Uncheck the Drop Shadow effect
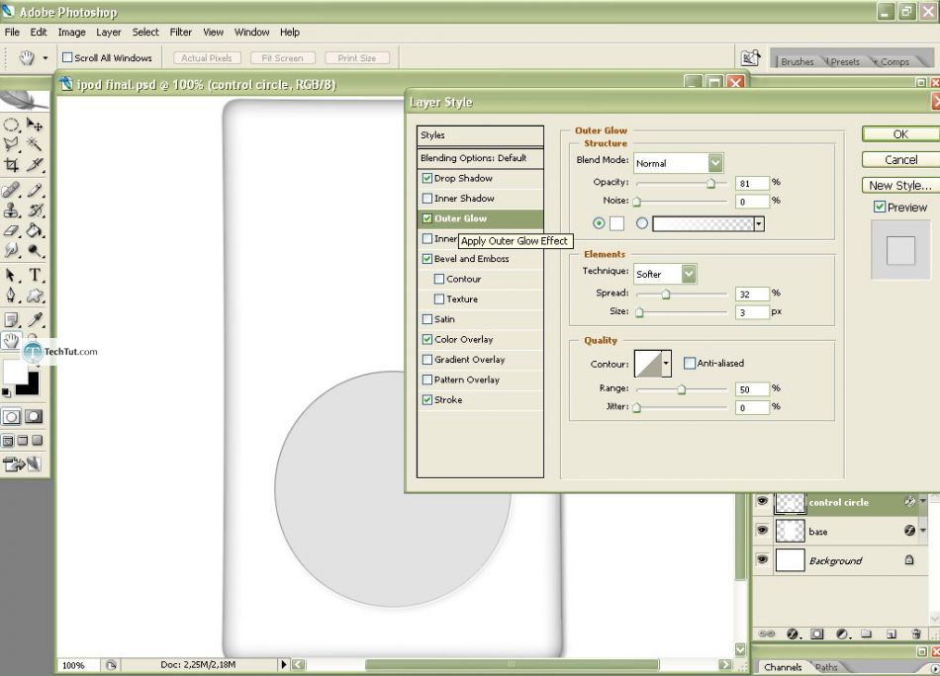Viewport: 940px width, 676px height. point(426,178)
